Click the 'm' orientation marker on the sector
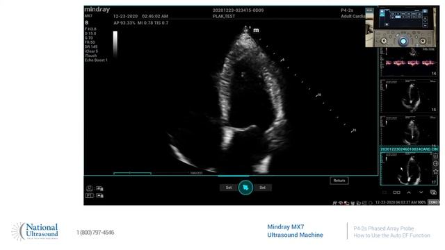The width and height of the screenshot is (445, 250). pos(256,30)
